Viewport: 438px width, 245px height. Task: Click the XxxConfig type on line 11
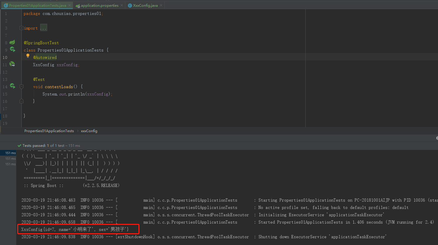coord(43,65)
